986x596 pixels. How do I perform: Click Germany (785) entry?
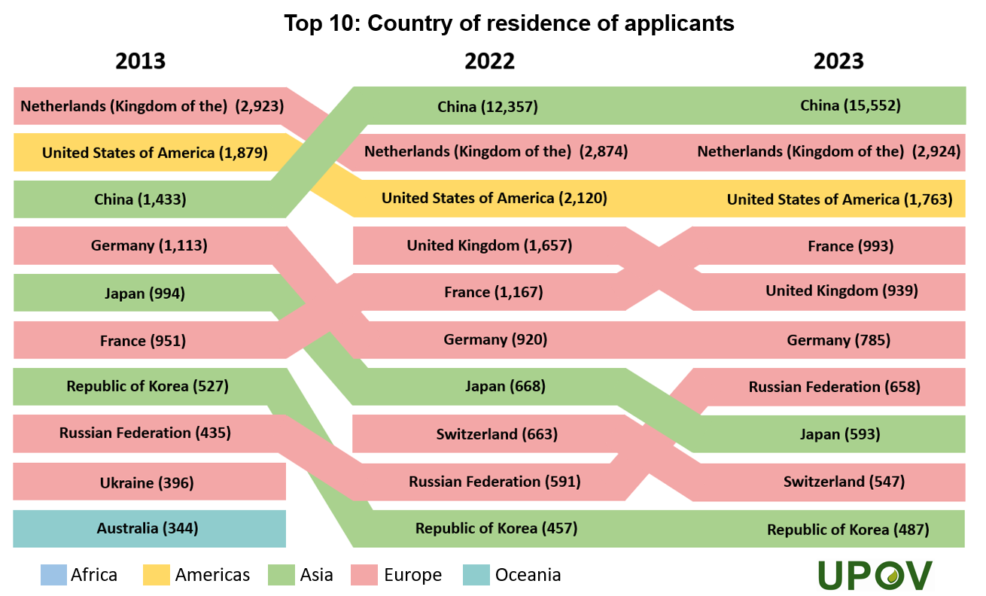(838, 340)
